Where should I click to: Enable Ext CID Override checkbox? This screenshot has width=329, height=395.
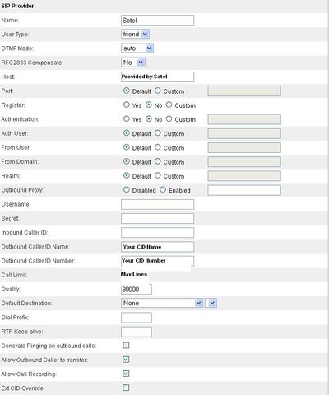pos(126,388)
